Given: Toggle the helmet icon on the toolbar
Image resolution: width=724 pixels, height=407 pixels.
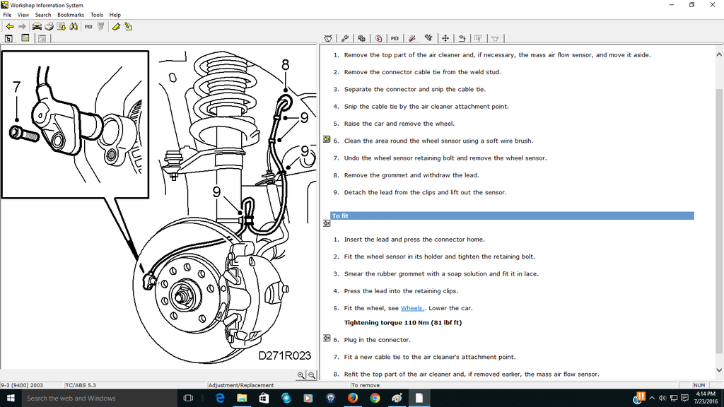Looking at the screenshot, I should coord(328,37).
